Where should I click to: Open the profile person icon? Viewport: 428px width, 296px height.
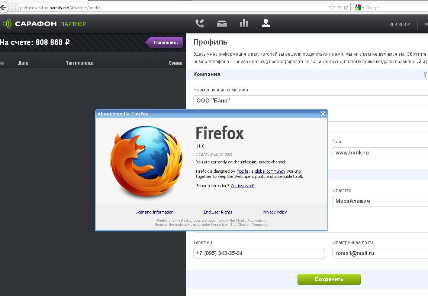click(x=266, y=23)
